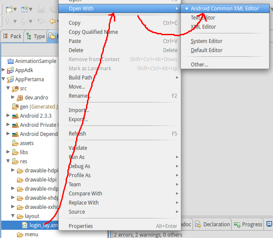Click the Android 2.3.3 library icon
The image size is (273, 238).
click(x=15, y=116)
